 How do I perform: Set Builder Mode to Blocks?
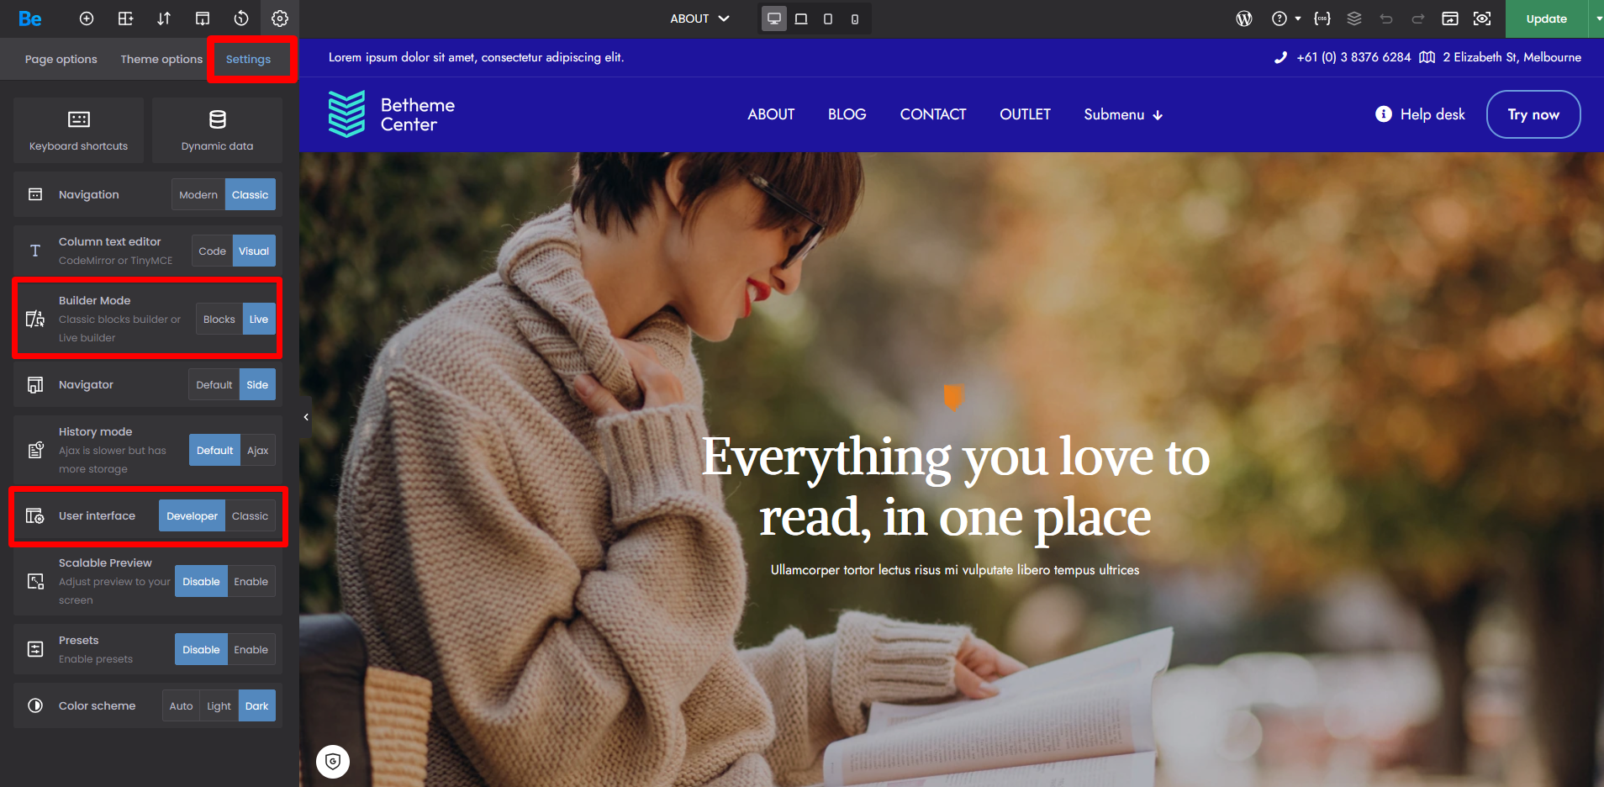click(219, 319)
